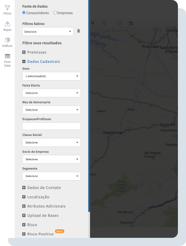
Task: Open the Faixa Etaria dropdown
Action: point(52,93)
